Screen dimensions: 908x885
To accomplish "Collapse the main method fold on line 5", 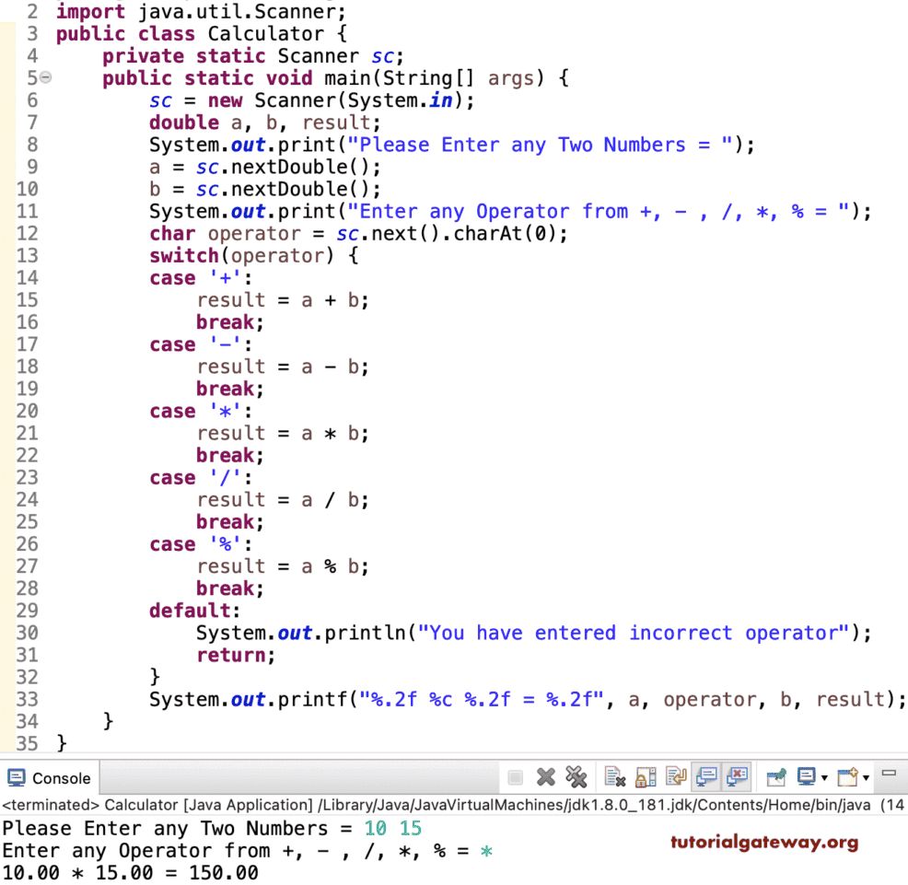I will pyautogui.click(x=44, y=78).
